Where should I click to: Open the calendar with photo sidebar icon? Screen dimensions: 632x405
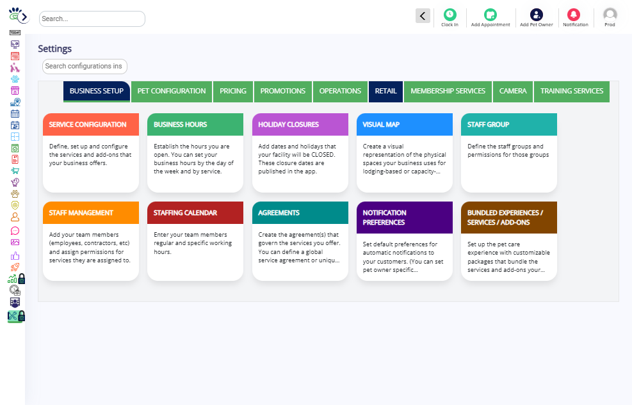pyautogui.click(x=15, y=125)
